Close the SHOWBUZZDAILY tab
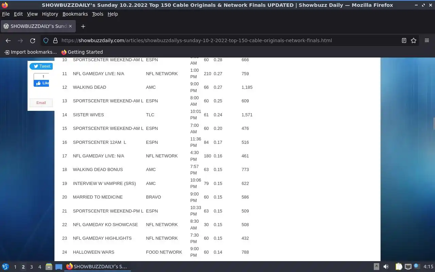This screenshot has height=272, width=435. click(x=70, y=26)
